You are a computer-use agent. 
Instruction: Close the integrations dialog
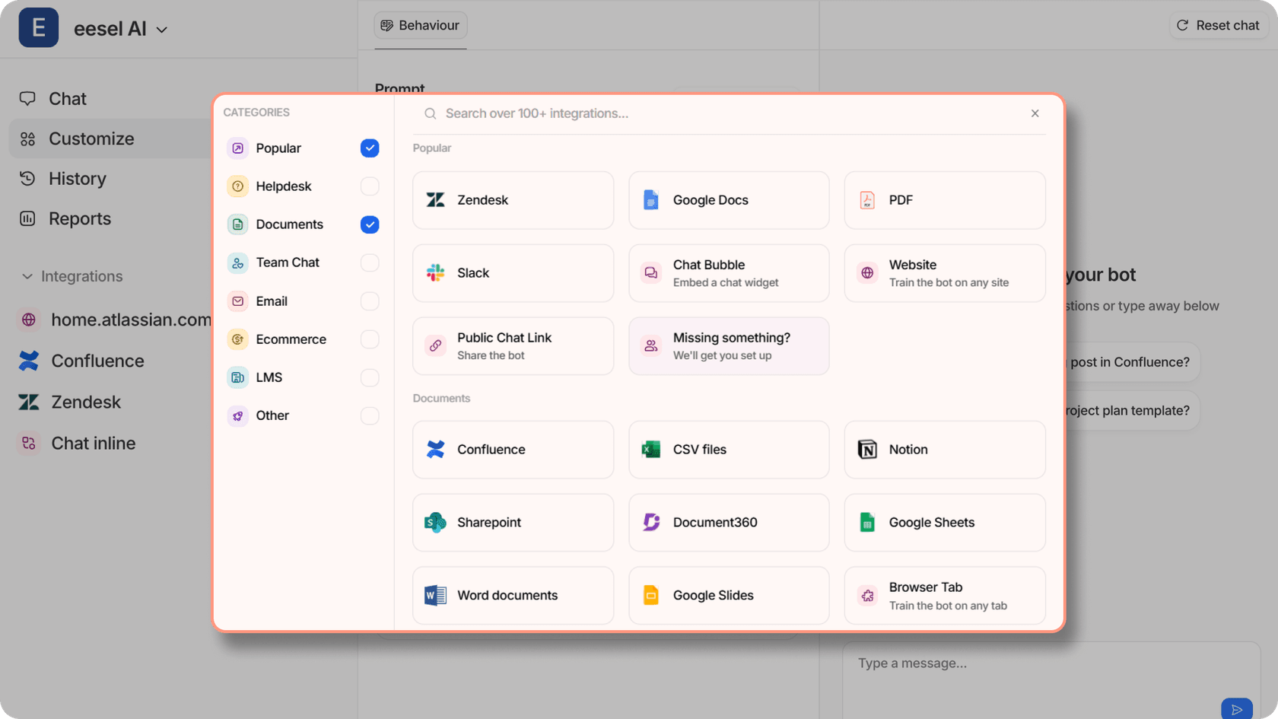pyautogui.click(x=1035, y=113)
